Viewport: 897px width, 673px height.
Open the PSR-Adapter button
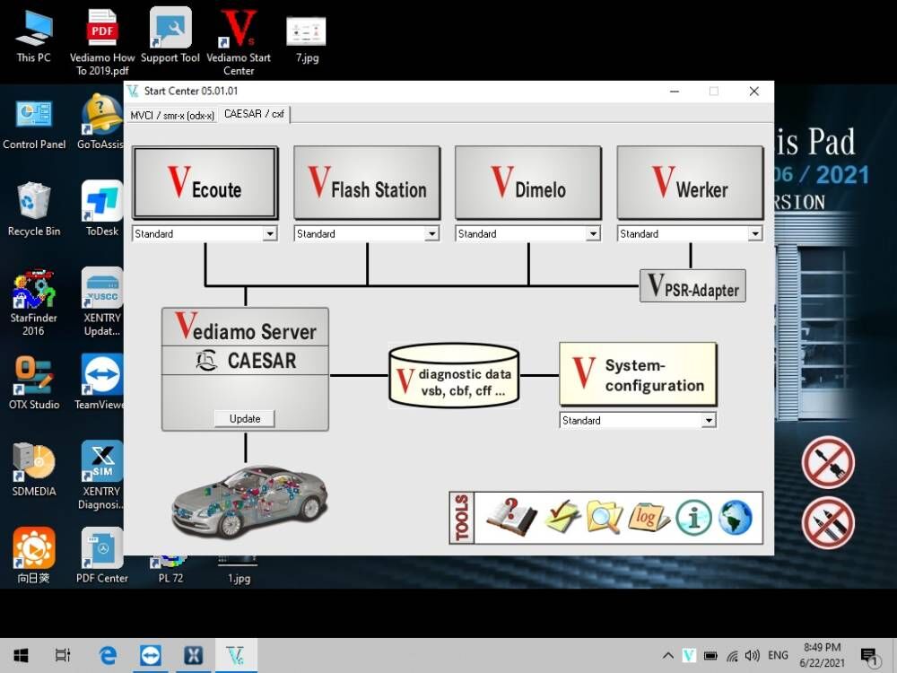pos(692,285)
